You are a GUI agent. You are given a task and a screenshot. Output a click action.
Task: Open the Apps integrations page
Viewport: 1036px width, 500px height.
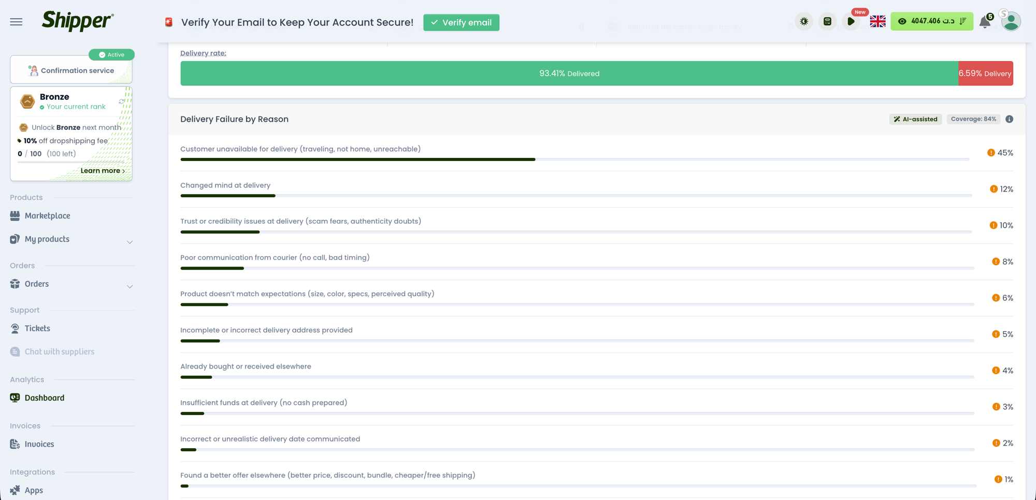(34, 490)
